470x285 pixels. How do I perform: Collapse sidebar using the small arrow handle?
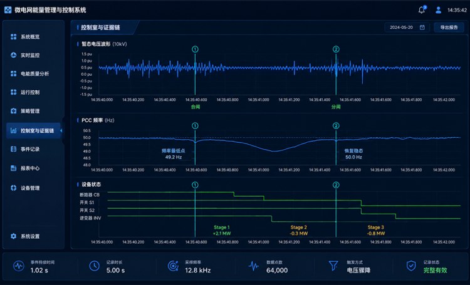point(61,130)
